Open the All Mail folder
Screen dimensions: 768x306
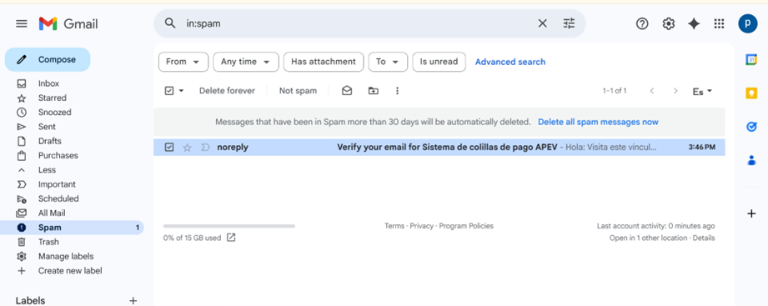(x=52, y=213)
